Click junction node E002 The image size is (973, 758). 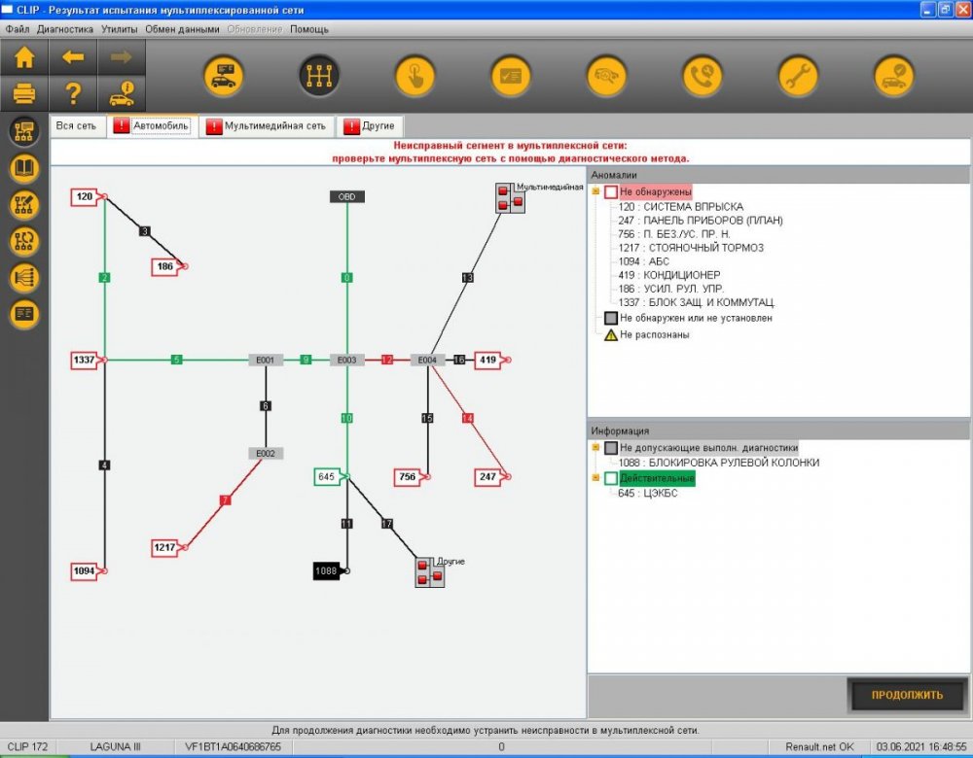pos(266,453)
